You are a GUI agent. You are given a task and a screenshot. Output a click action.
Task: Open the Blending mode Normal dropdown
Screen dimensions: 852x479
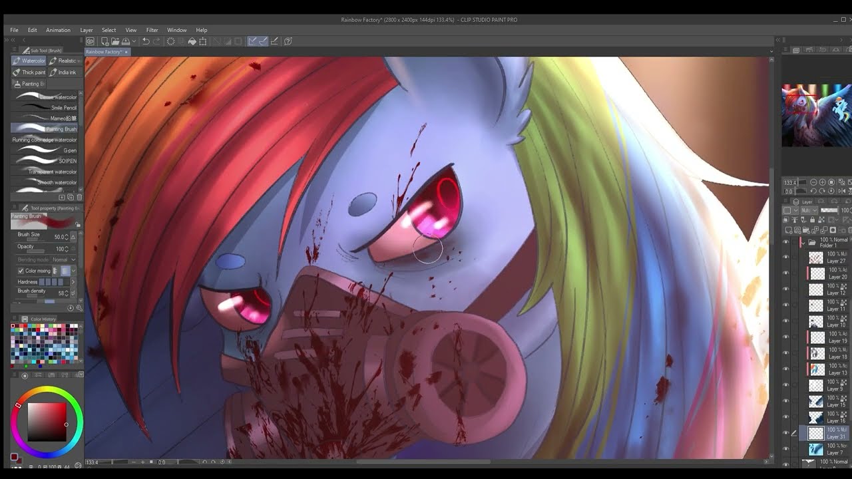pos(63,259)
